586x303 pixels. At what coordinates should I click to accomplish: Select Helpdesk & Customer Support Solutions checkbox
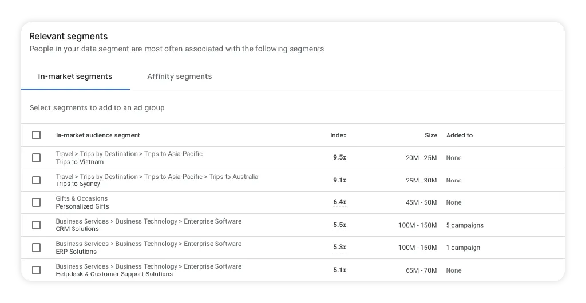36,270
